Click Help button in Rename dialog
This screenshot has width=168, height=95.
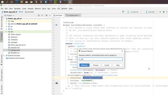coord(118,65)
